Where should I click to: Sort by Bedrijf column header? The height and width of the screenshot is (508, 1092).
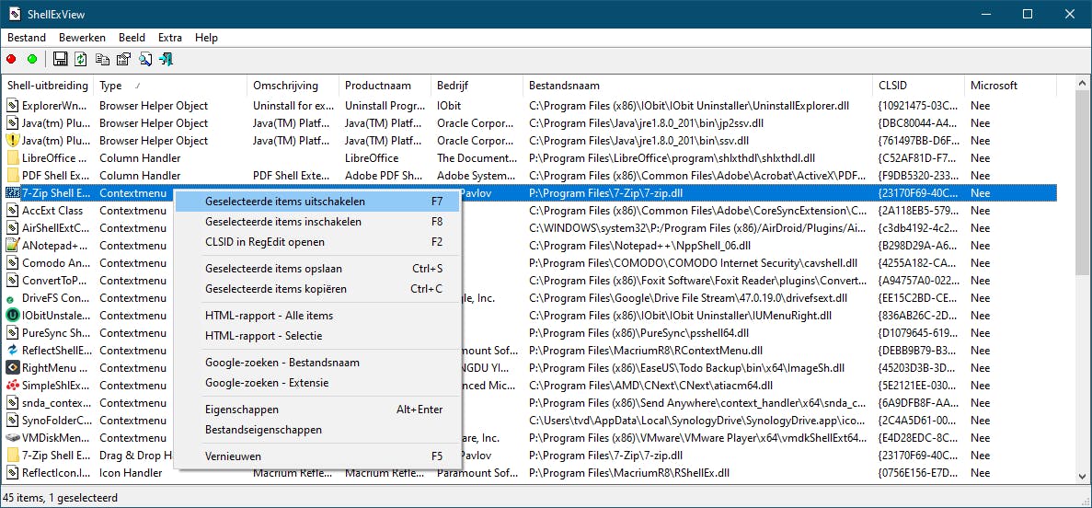pos(477,86)
